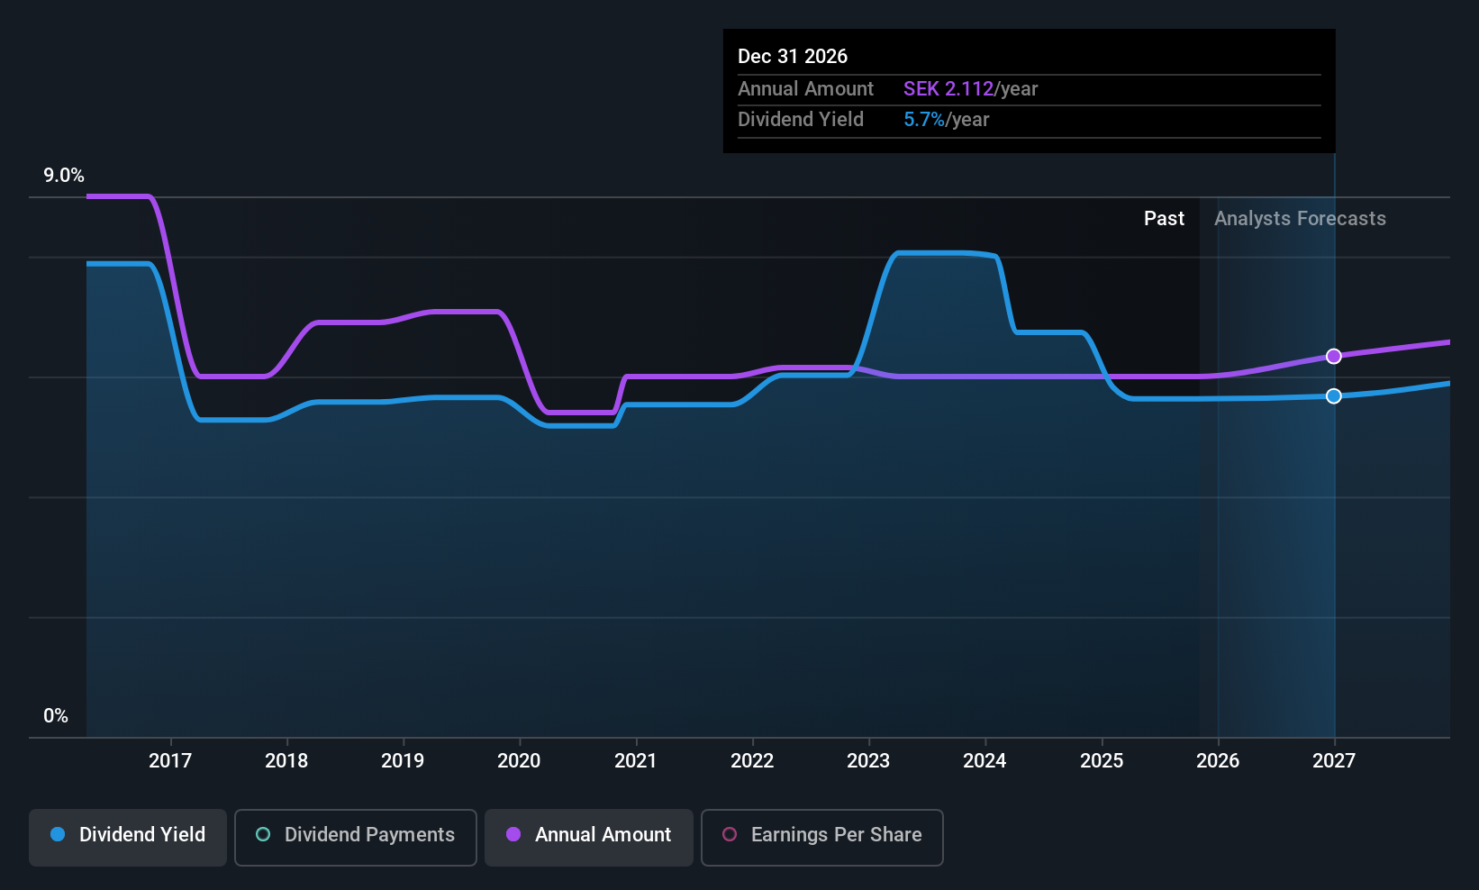Click the 2024 x-axis label
This screenshot has width=1479, height=890.
[984, 761]
